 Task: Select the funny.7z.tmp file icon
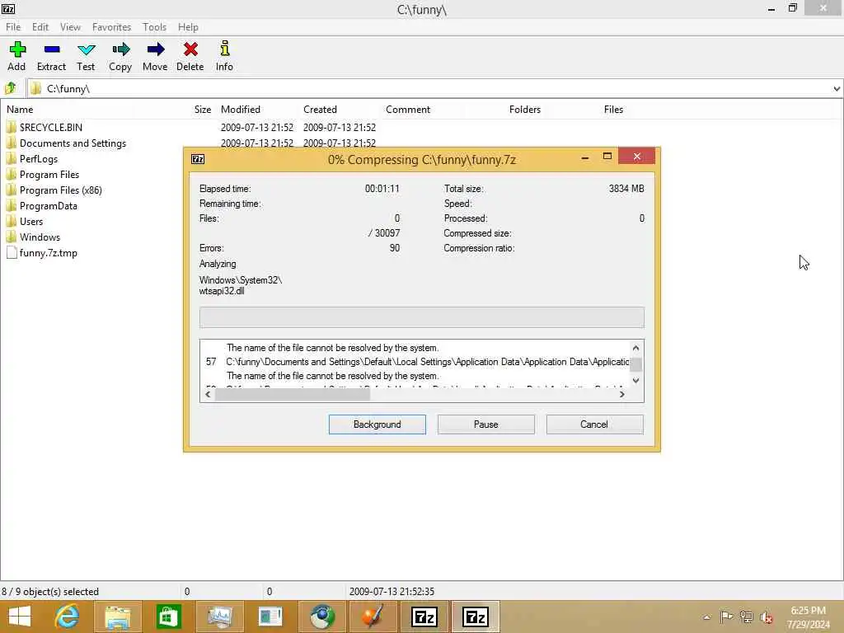tap(12, 252)
